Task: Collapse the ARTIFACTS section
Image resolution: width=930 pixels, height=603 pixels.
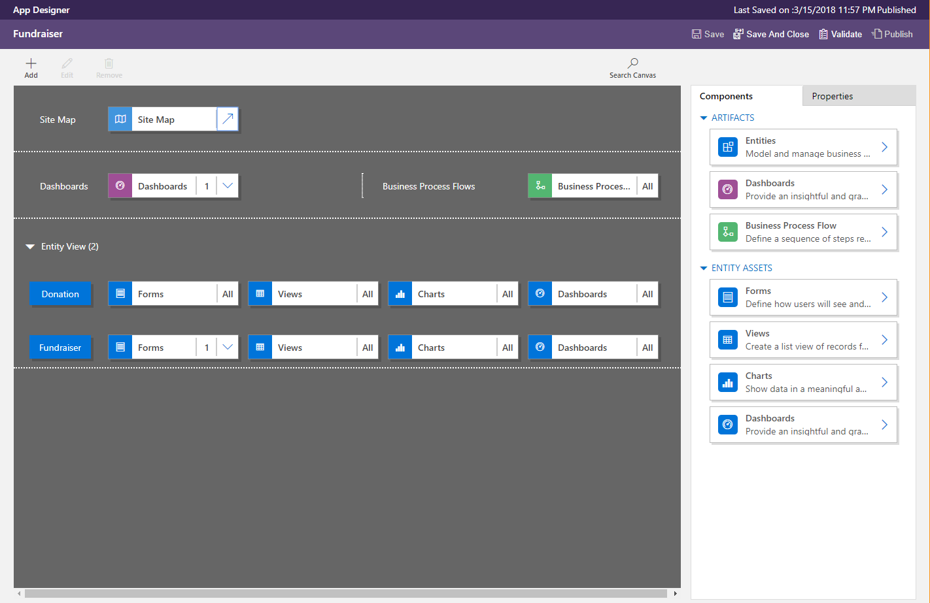Action: coord(704,118)
